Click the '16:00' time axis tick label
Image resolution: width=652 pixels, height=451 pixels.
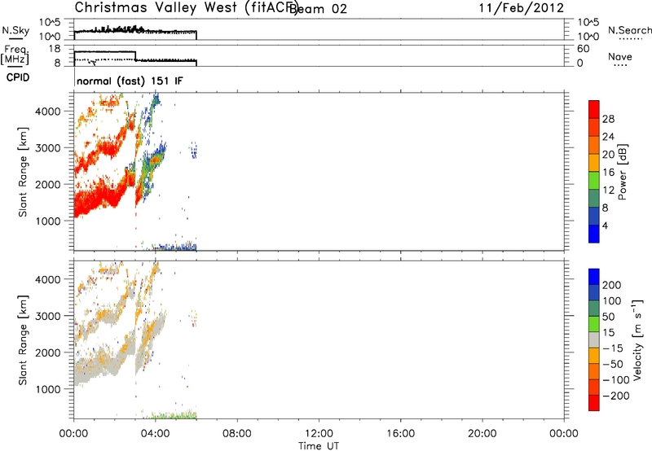click(x=400, y=434)
